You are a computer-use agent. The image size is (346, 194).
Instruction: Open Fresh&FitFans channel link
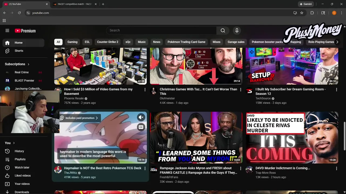click(x=169, y=177)
